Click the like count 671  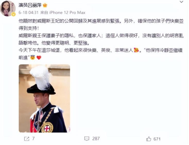[x=157, y=139]
